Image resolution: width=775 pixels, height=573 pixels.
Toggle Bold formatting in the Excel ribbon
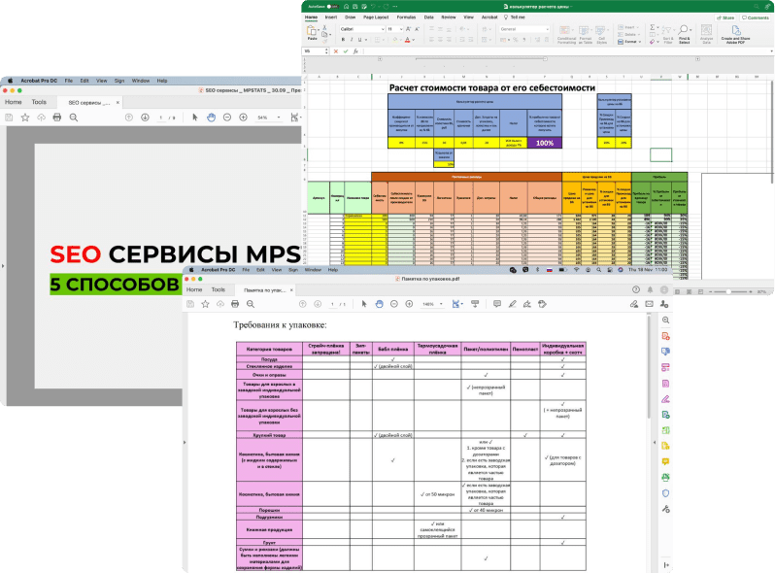click(343, 39)
